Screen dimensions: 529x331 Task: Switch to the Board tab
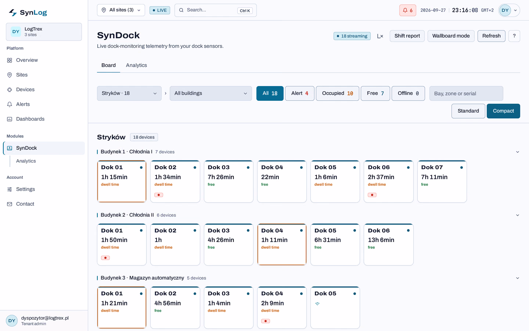[x=108, y=65]
